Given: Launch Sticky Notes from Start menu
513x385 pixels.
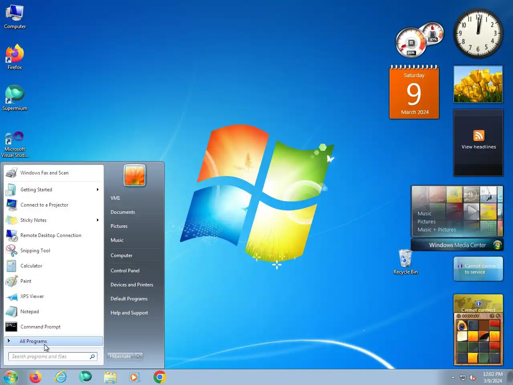Looking at the screenshot, I should 54,220.
